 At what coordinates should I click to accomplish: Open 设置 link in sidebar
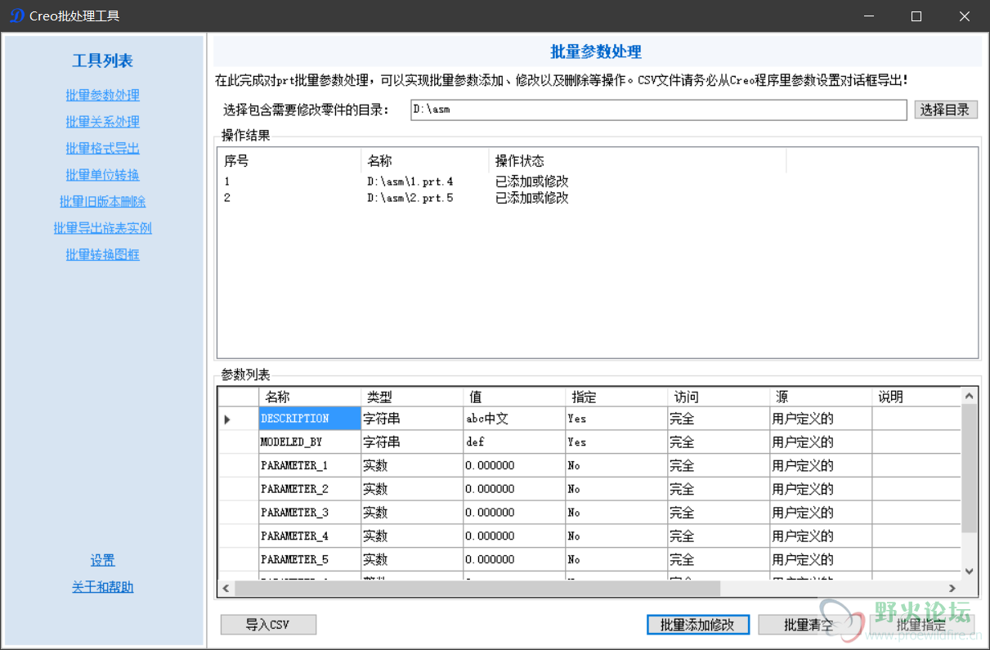103,560
